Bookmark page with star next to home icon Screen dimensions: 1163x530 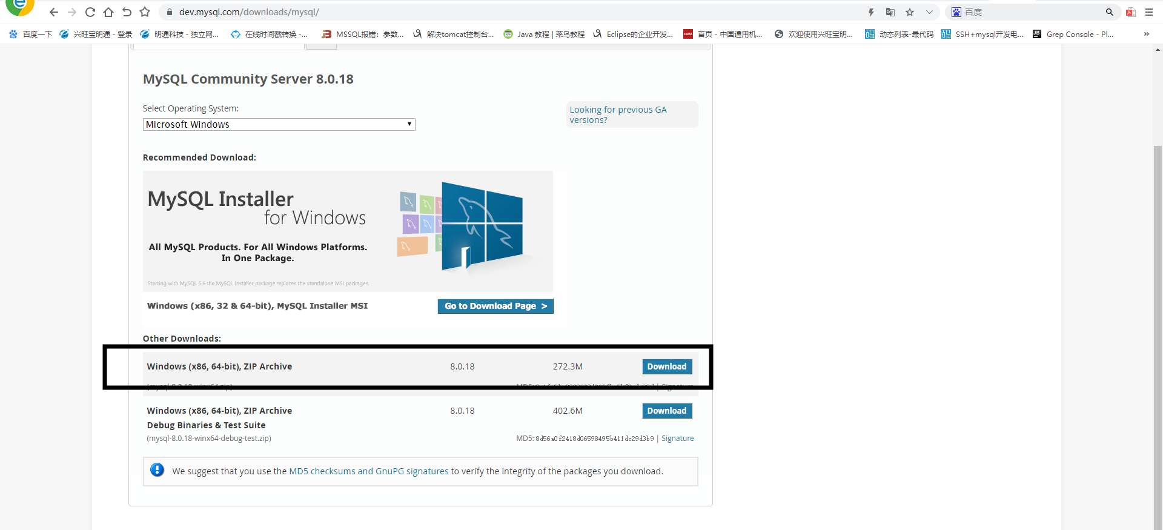pos(145,12)
